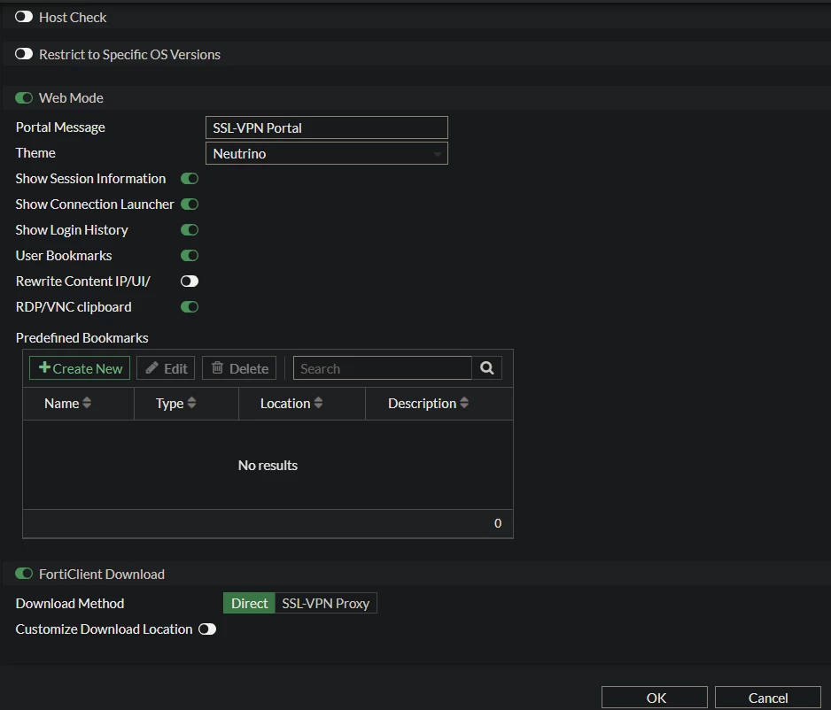This screenshot has height=710, width=831.
Task: Sort by Description column arrows
Action: point(464,403)
